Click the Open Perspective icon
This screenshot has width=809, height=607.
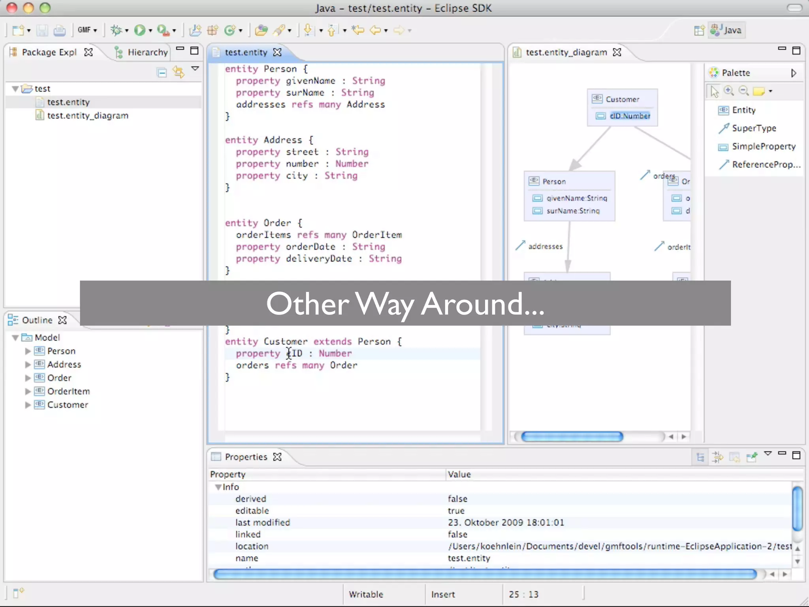click(x=699, y=30)
